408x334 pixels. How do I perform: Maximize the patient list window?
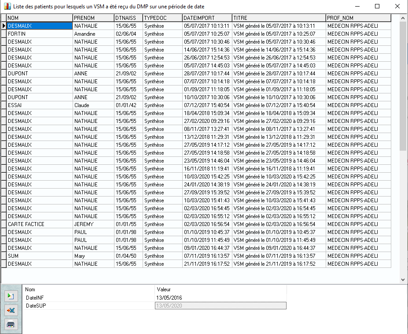coord(377,7)
